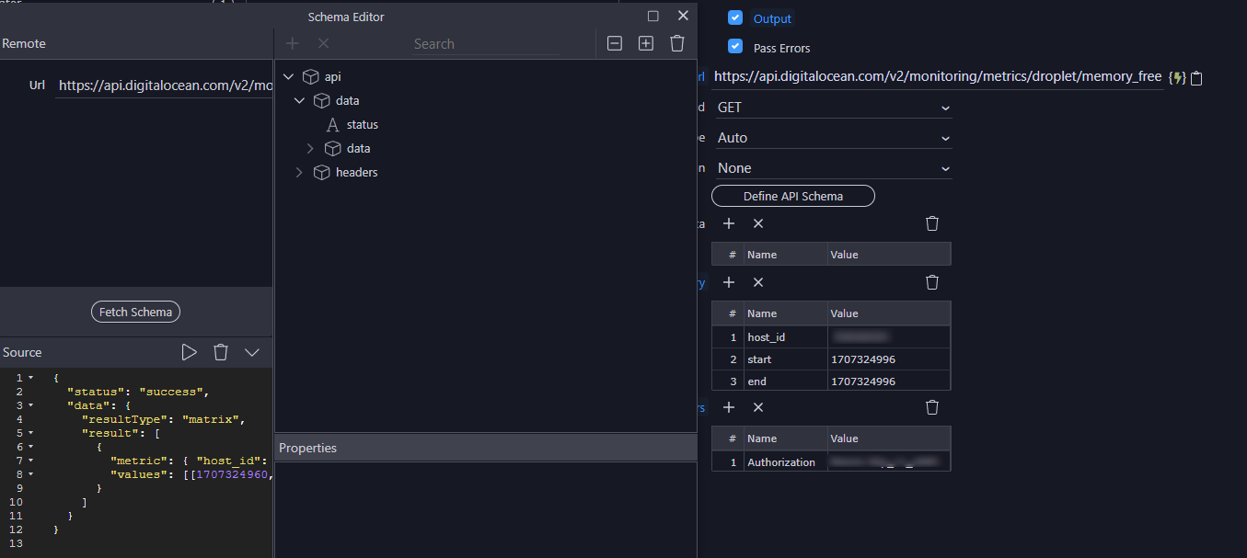This screenshot has width=1247, height=558.
Task: Delete all headers via table trash icon
Action: 931,407
